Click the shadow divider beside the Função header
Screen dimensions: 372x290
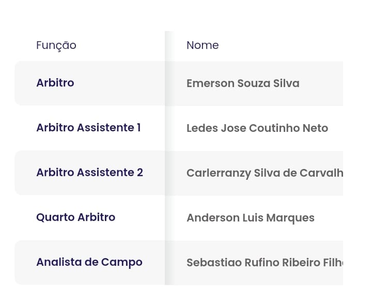tap(169, 45)
